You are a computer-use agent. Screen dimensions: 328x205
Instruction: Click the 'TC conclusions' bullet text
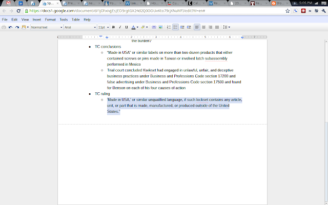(108, 47)
